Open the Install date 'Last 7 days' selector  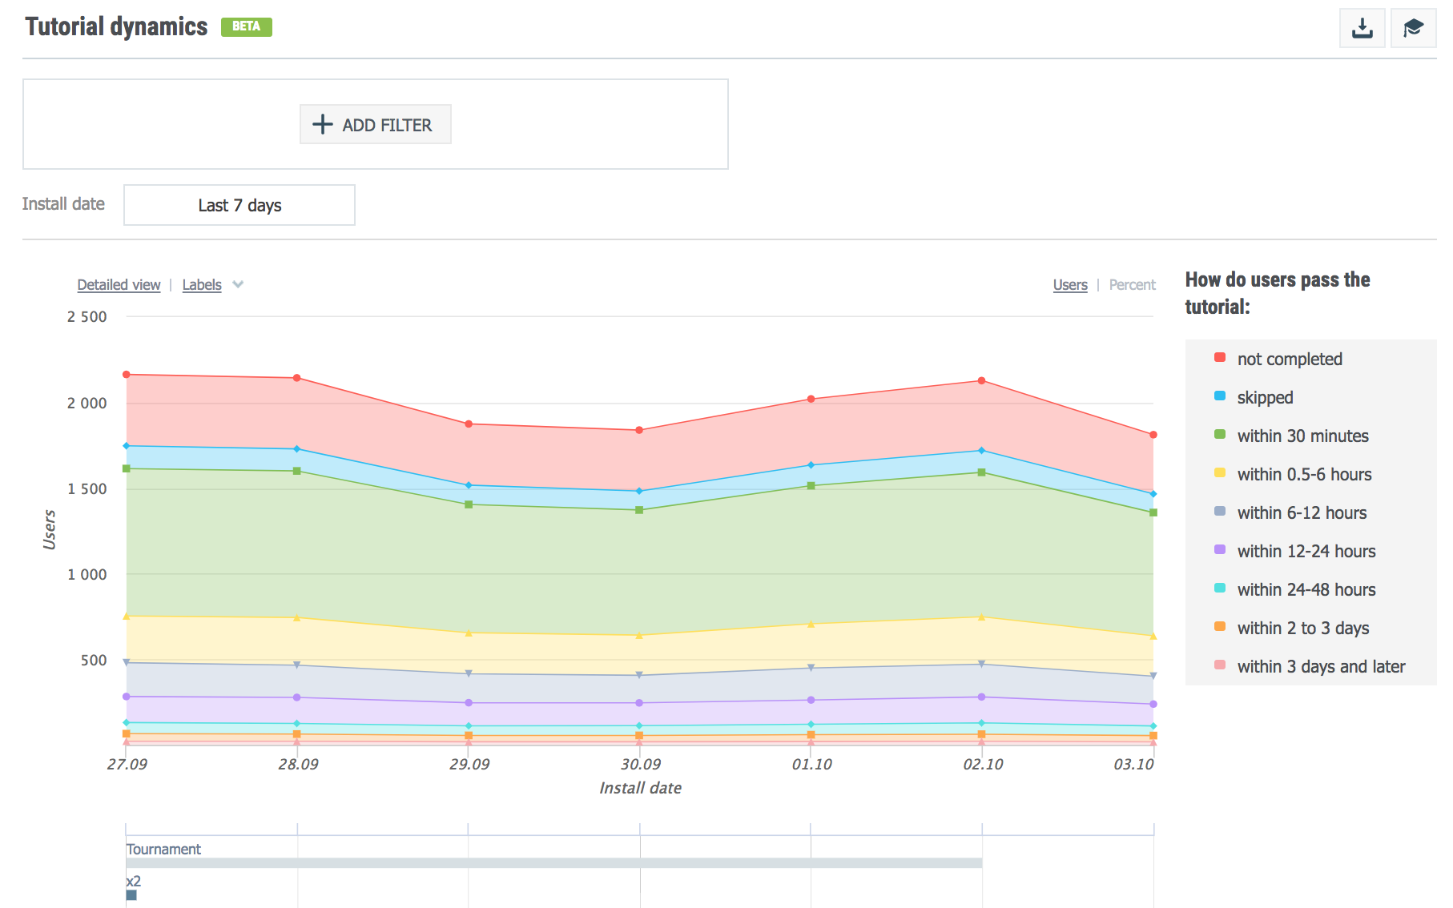[x=239, y=206]
